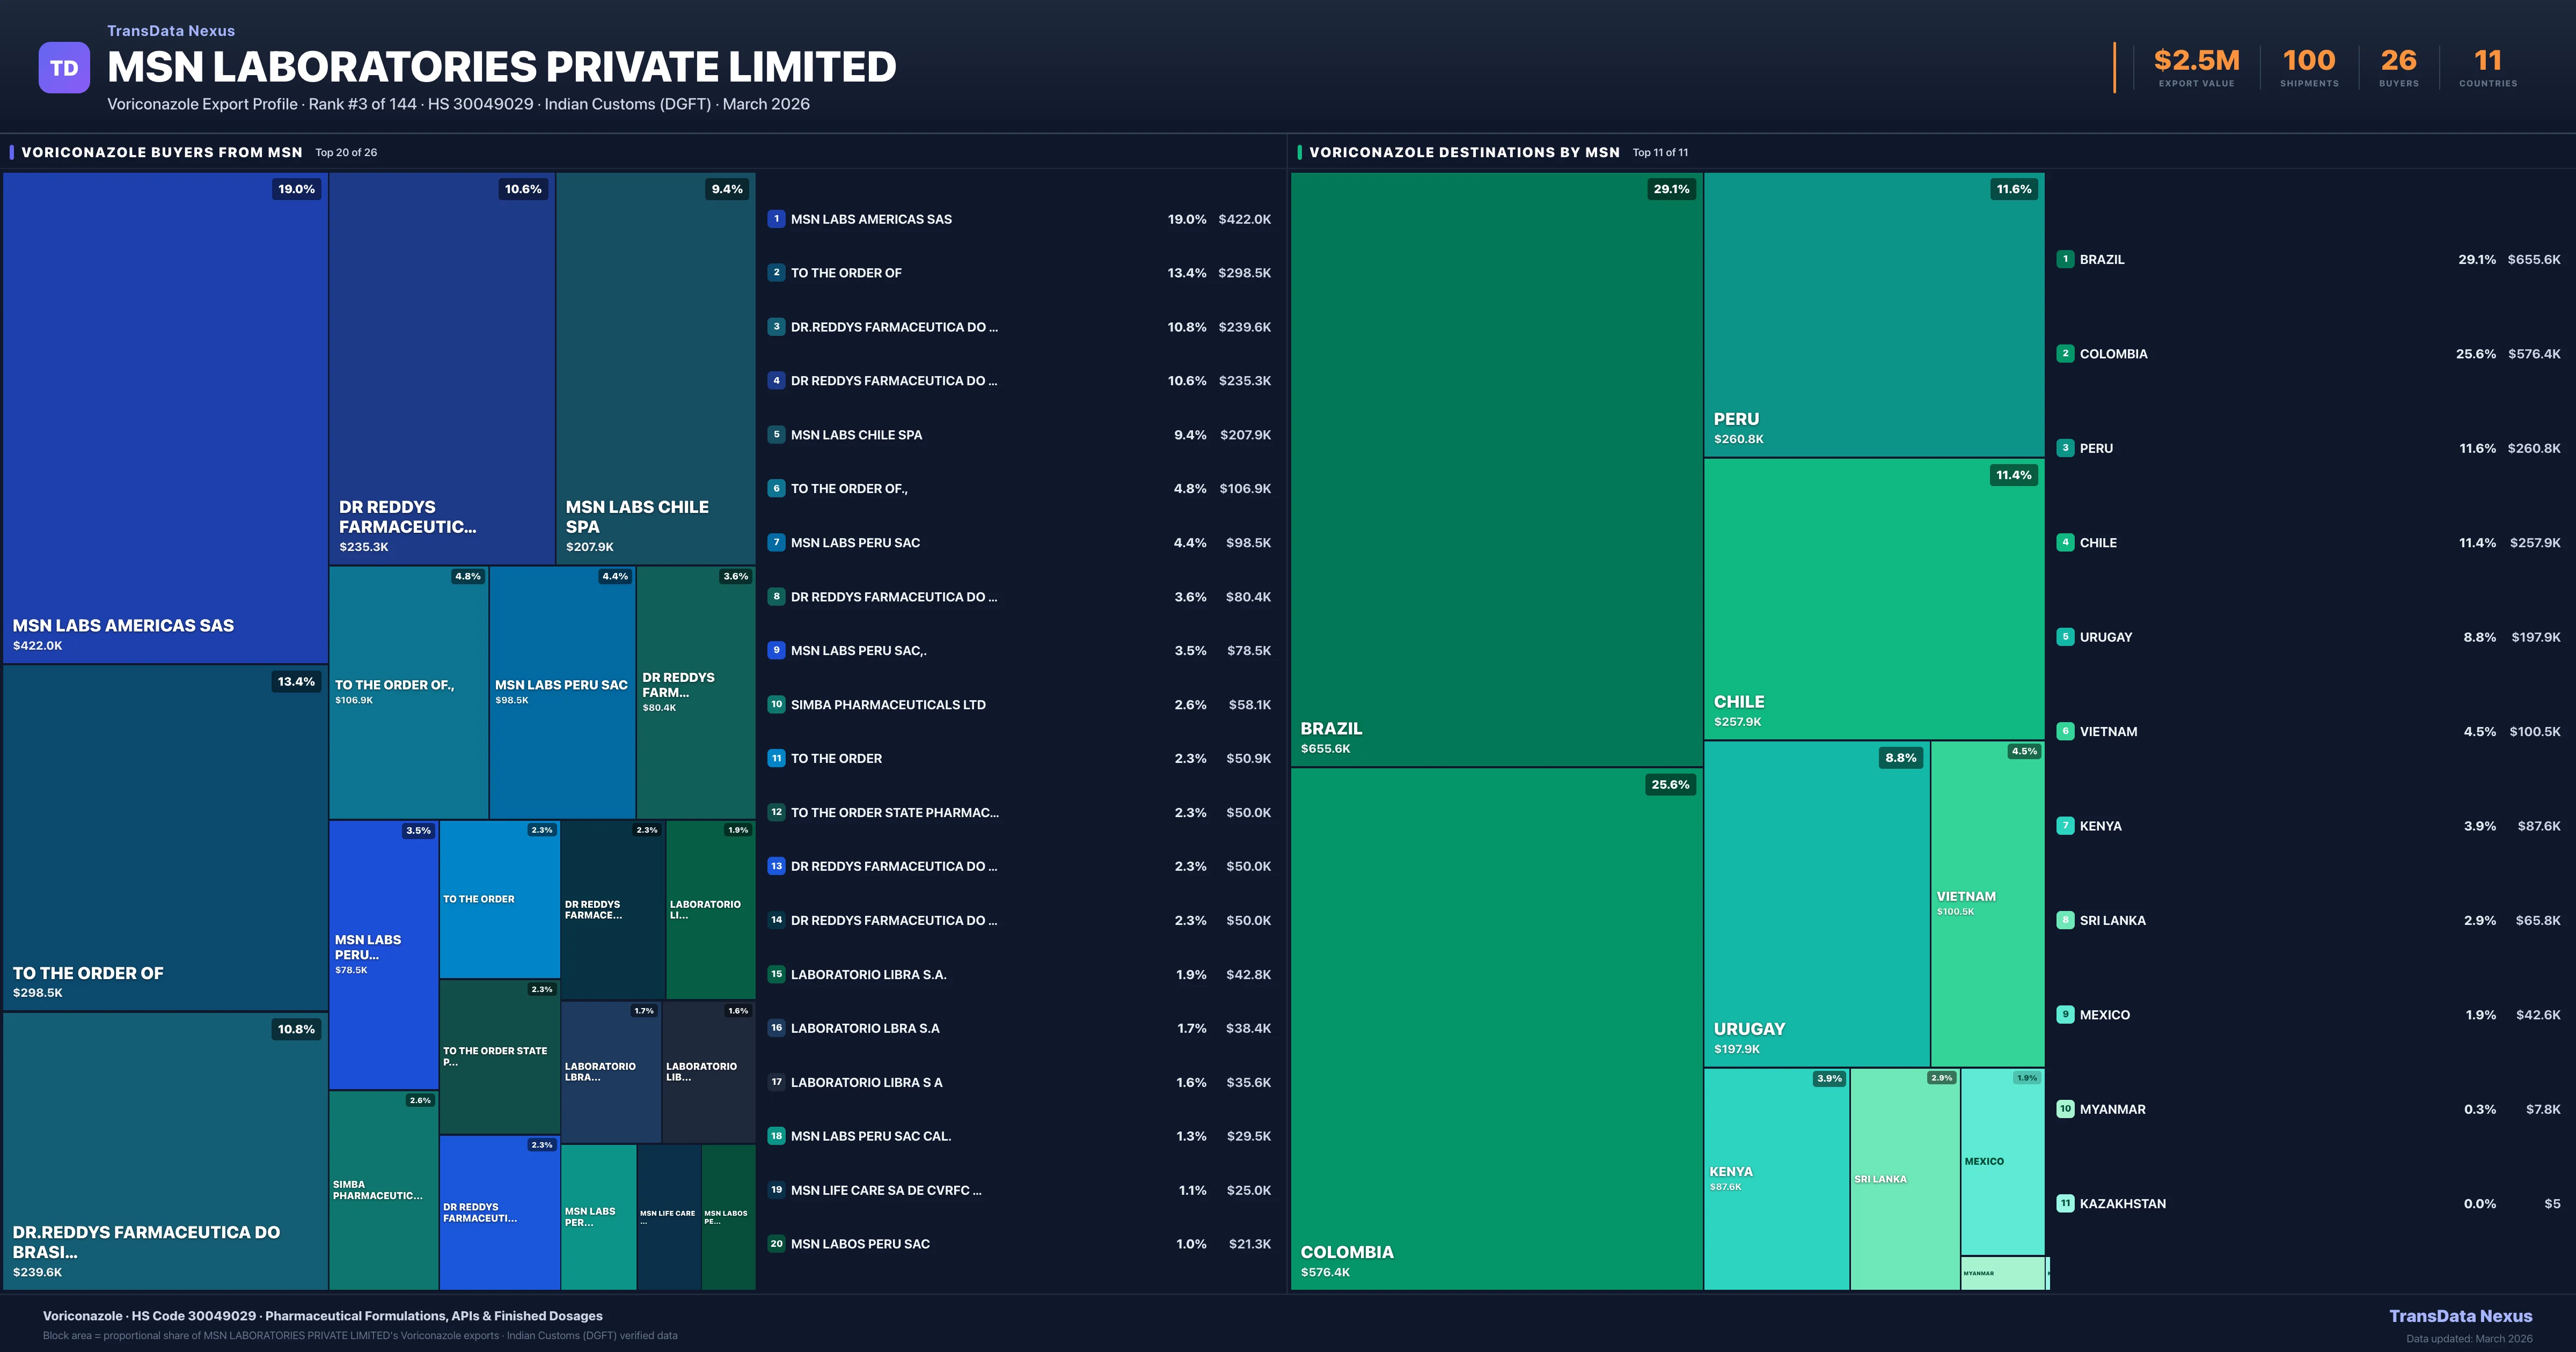Open the Voriconazole Buyers From MSN section heading
This screenshot has height=1352, width=2576.
162,152
